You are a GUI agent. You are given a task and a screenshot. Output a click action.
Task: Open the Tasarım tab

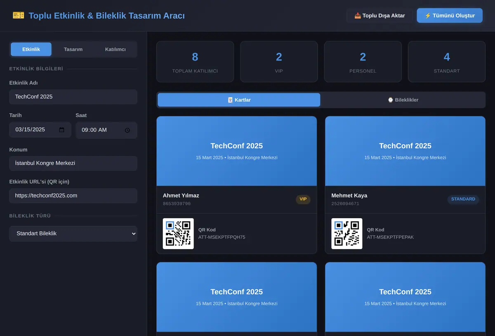(73, 49)
